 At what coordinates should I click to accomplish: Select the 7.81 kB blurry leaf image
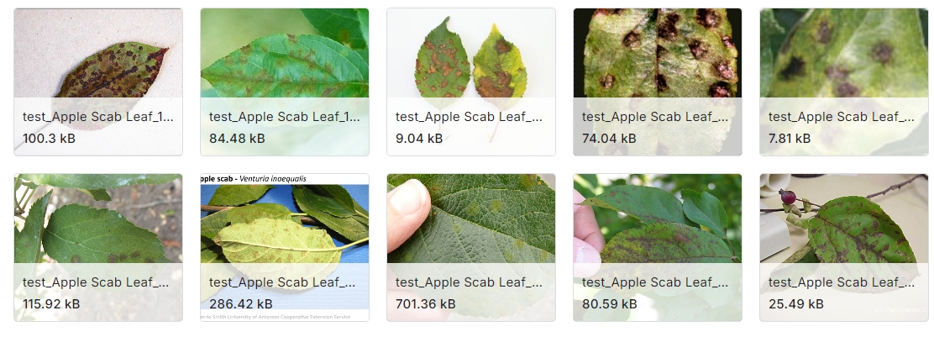[x=844, y=82]
